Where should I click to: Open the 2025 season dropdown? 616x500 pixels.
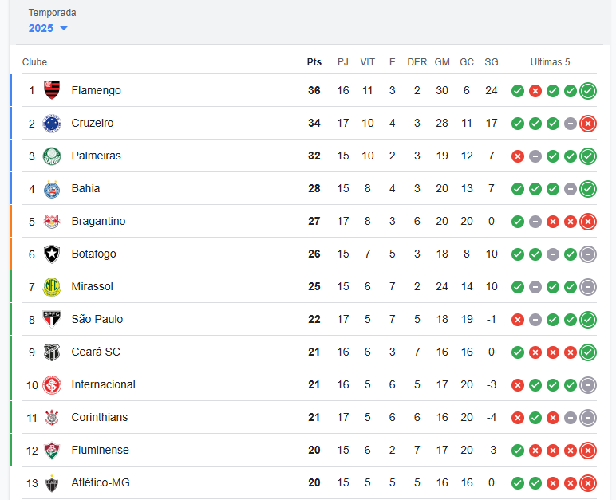click(x=41, y=28)
